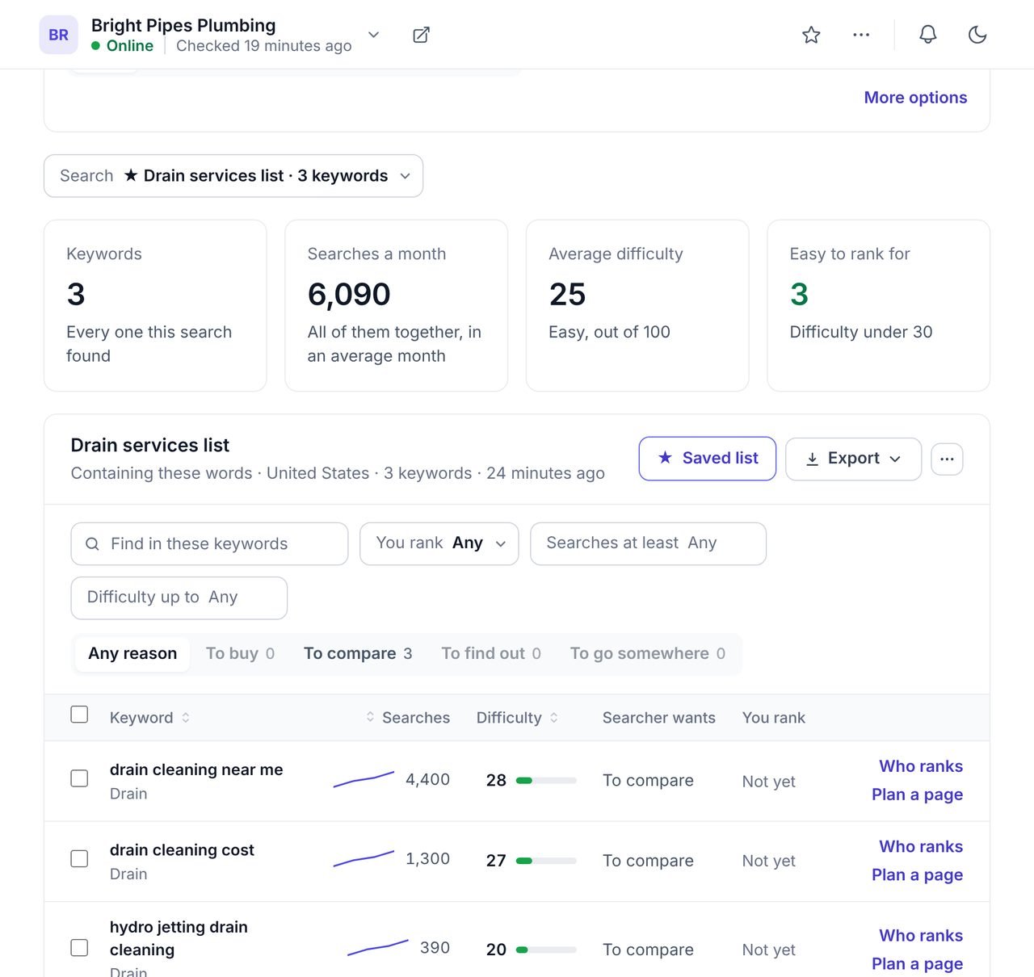Plan a page for drain cleaning near me

(917, 795)
